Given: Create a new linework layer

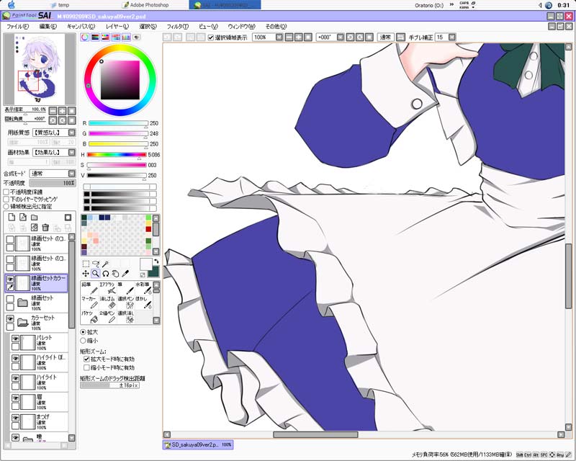Looking at the screenshot, I should [x=23, y=218].
